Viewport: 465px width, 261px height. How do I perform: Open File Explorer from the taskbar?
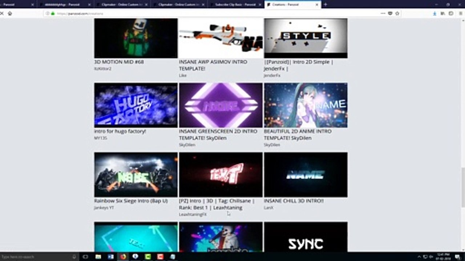pyautogui.click(x=98, y=257)
